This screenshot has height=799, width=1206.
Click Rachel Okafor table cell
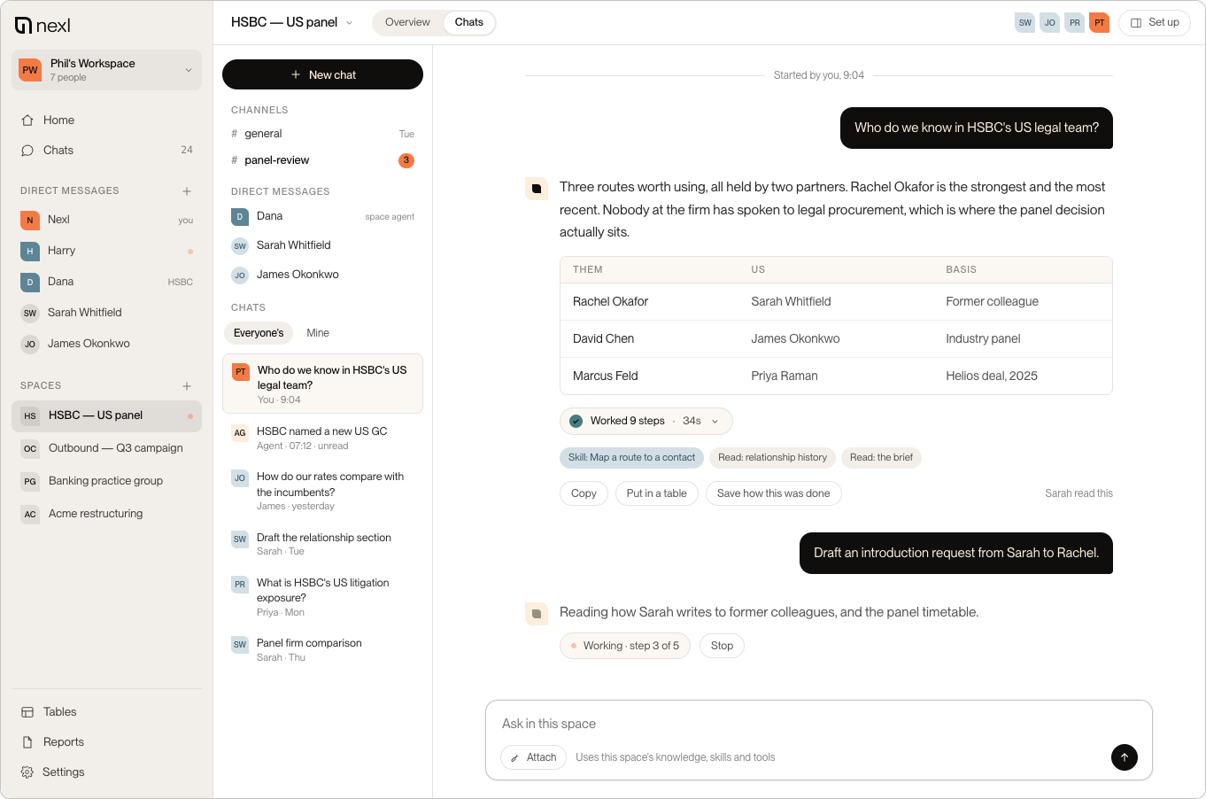pos(610,302)
